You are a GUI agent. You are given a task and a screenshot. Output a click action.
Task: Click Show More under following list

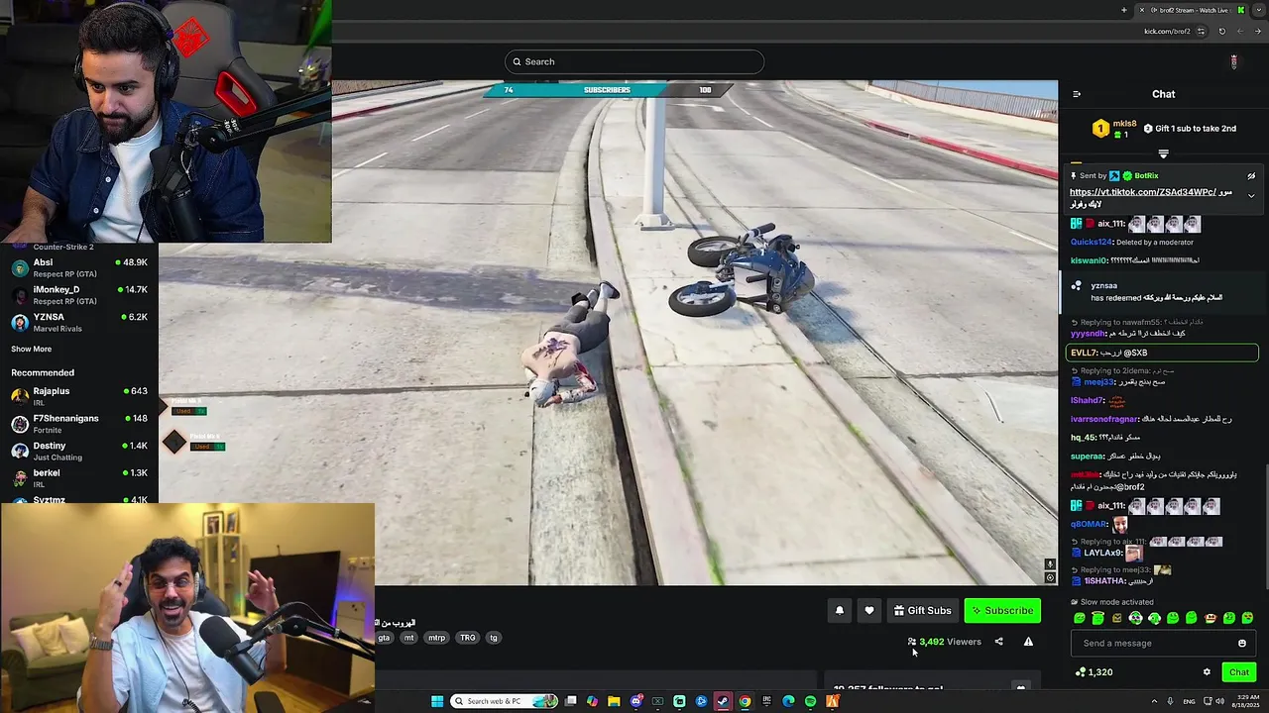[x=31, y=349]
